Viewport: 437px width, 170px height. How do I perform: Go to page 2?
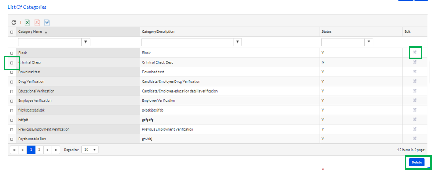click(x=39, y=150)
